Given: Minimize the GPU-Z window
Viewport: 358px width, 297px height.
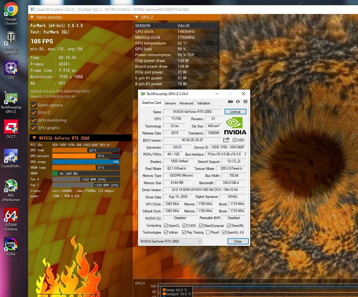Looking at the screenshot, I should click(x=217, y=94).
